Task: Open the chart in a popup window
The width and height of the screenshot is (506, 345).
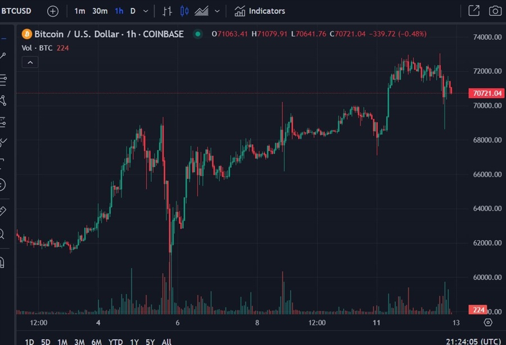Action: 474,11
